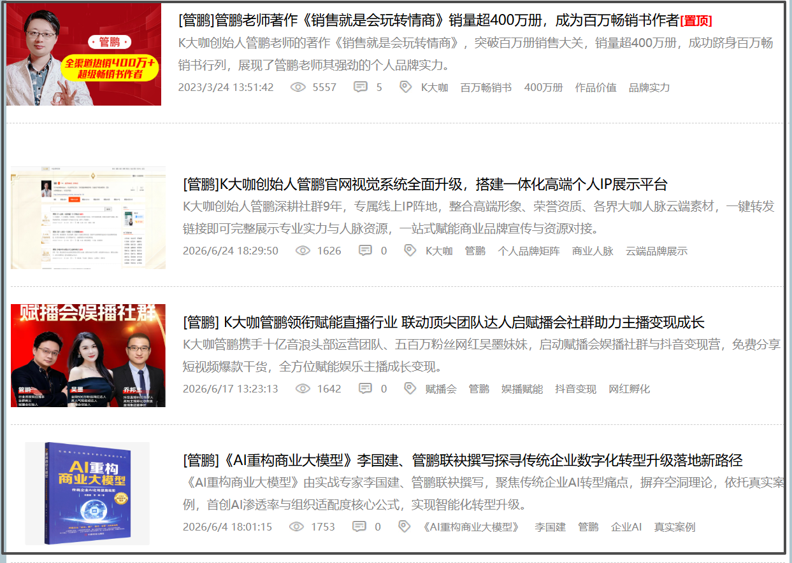
Task: Select the 商业人脉 tag
Action: point(593,251)
